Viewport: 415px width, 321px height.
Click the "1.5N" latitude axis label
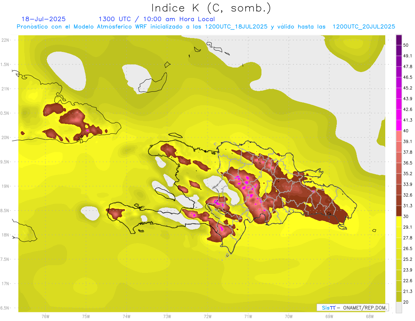click(5, 64)
